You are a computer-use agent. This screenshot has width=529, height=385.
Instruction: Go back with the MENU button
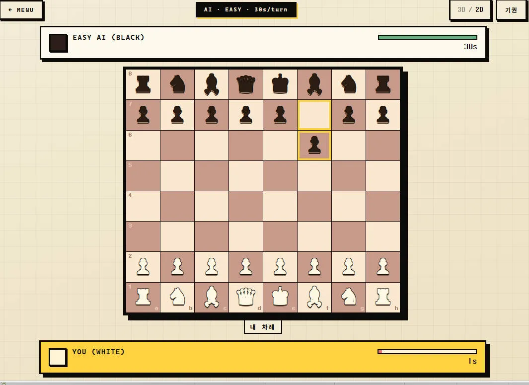click(21, 10)
